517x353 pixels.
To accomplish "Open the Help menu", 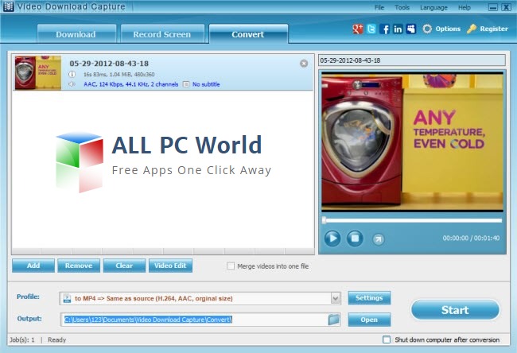I will tap(465, 7).
